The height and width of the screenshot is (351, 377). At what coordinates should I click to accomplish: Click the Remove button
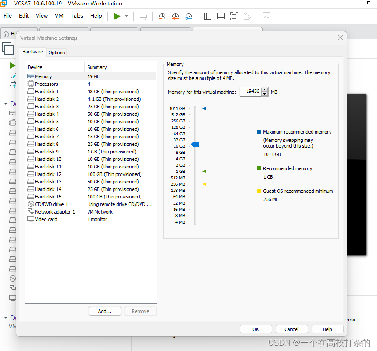point(141,311)
